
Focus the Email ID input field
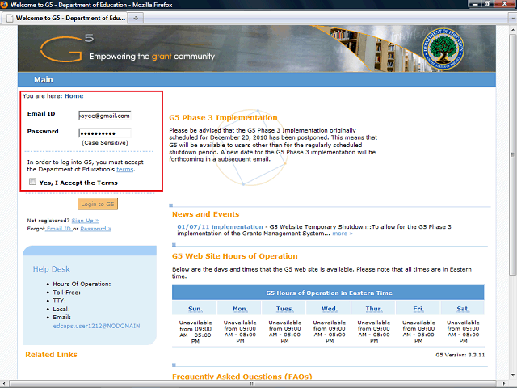pyautogui.click(x=104, y=116)
